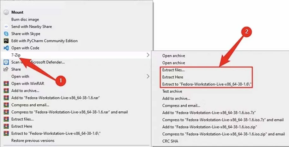Click WinRAR's Compress and email... entry

(x=30, y=105)
